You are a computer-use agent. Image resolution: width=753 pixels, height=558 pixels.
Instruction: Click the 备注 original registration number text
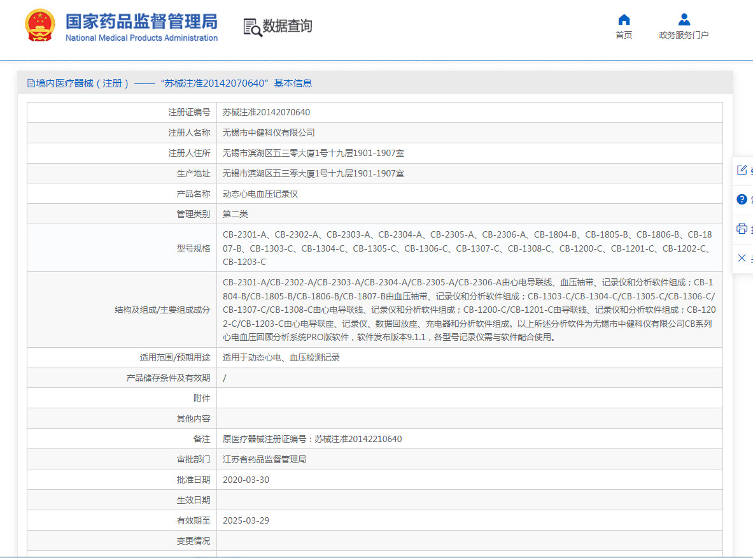tap(312, 439)
